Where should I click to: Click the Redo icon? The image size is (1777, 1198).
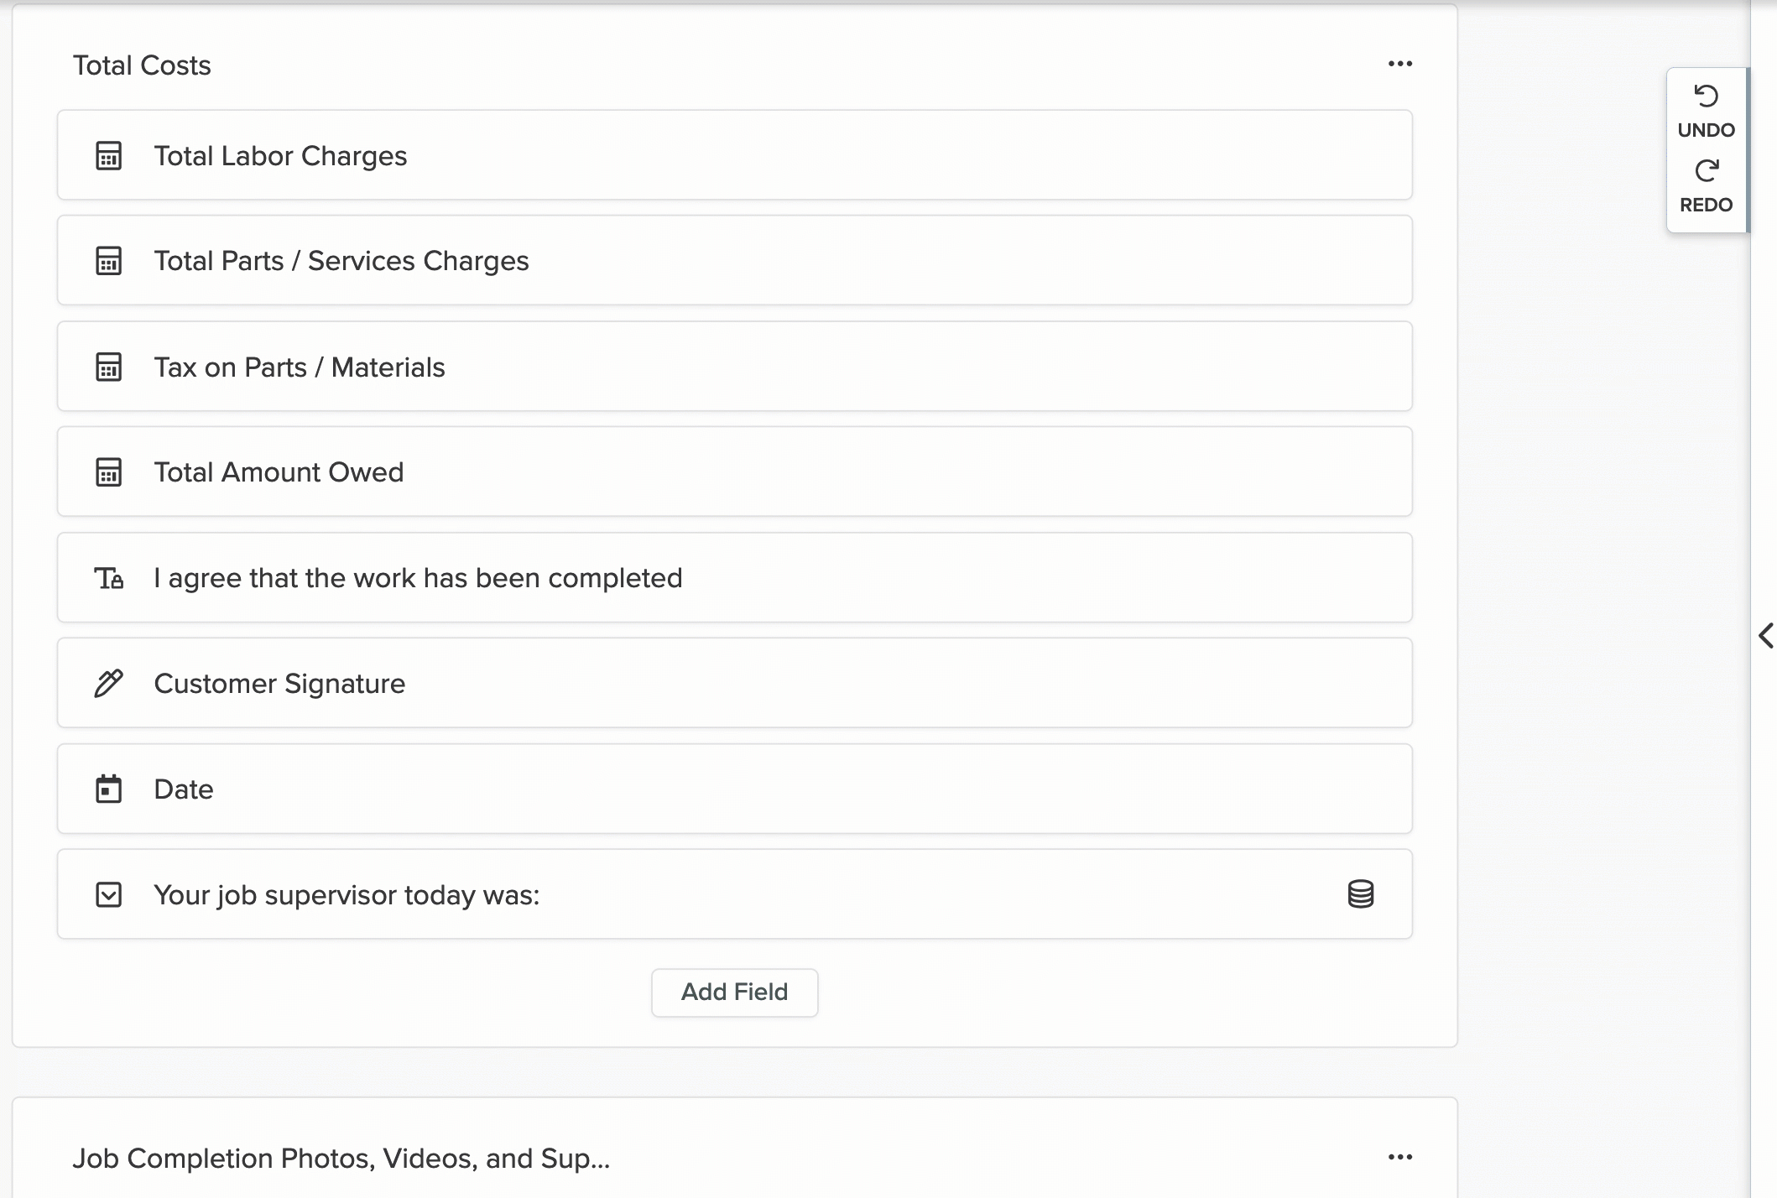click(1706, 171)
